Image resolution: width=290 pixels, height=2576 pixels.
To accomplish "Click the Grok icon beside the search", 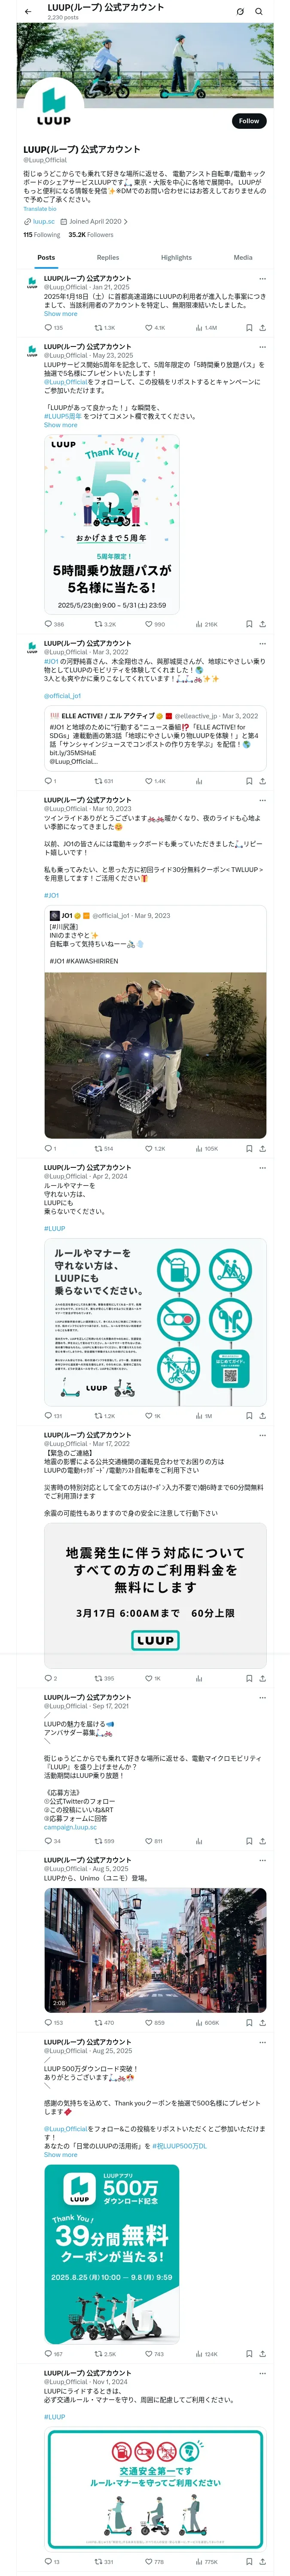I will pyautogui.click(x=240, y=12).
